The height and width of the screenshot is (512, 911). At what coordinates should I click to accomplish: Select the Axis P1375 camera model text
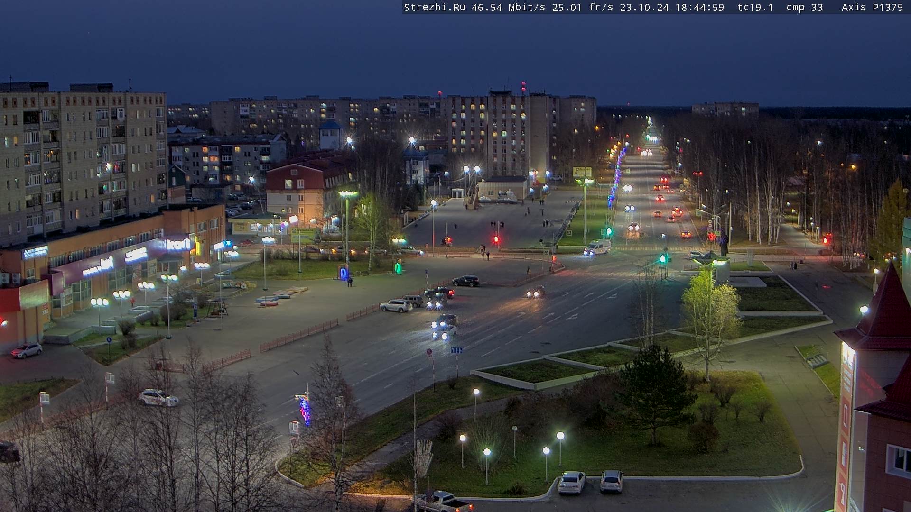(873, 7)
